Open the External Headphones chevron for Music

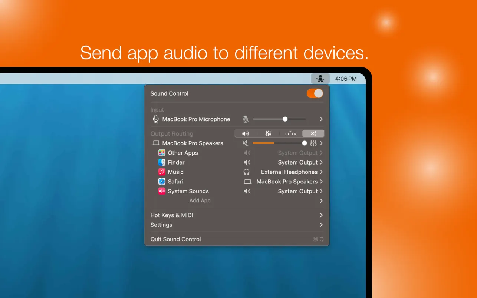point(321,172)
